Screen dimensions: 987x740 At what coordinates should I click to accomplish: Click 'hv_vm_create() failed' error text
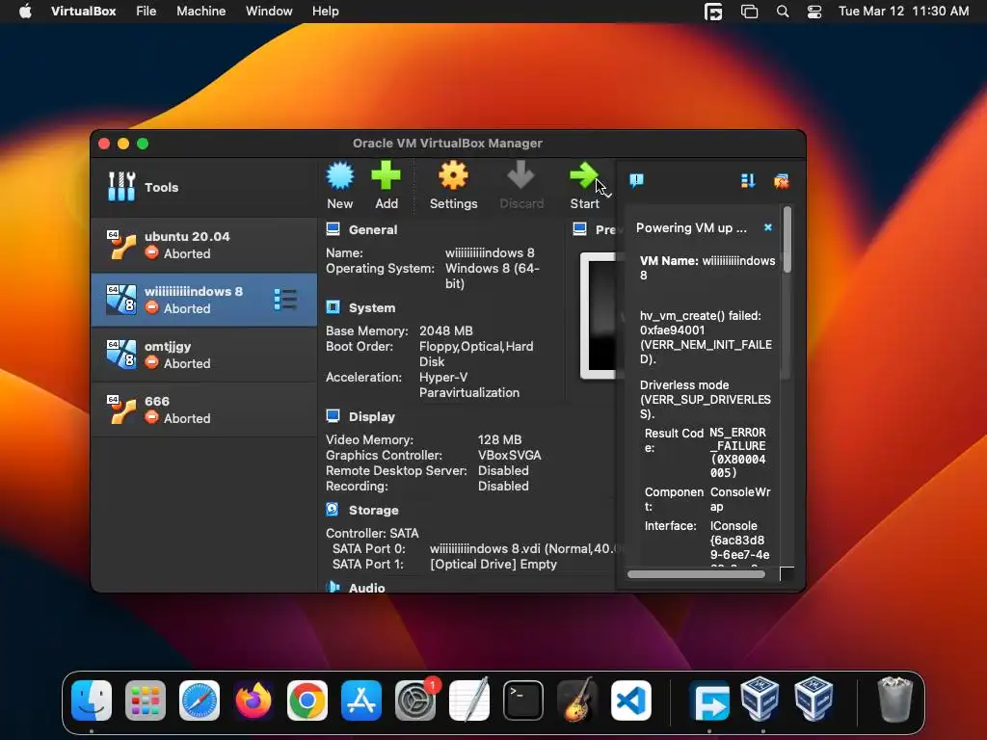click(701, 316)
